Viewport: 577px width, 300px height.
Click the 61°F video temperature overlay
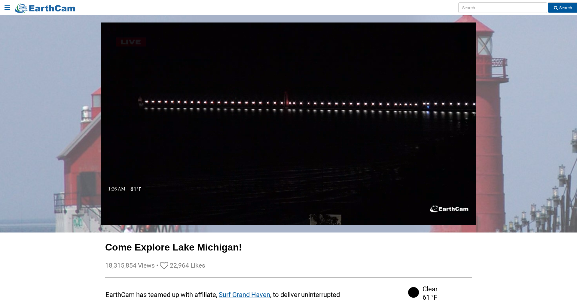point(136,189)
